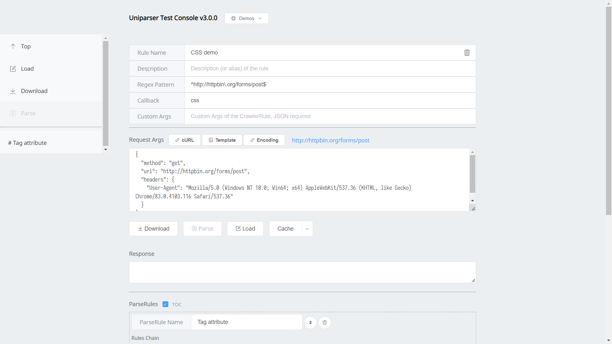Click the cURL link icon button
Image resolution: width=612 pixels, height=344 pixels.
click(x=184, y=140)
